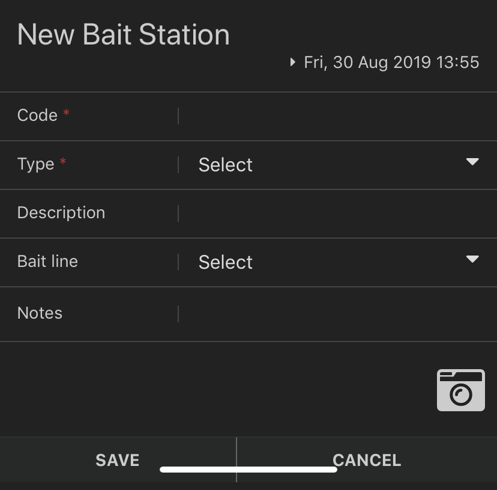Cancel creating the bait station
Viewport: 497px width, 490px height.
coord(367,460)
